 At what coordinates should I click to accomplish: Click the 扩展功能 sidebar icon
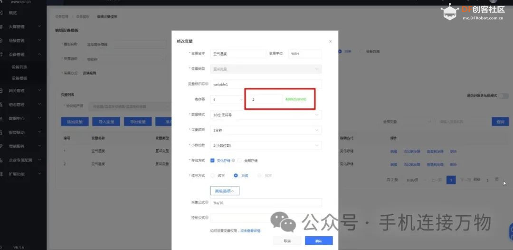click(x=1, y=174)
